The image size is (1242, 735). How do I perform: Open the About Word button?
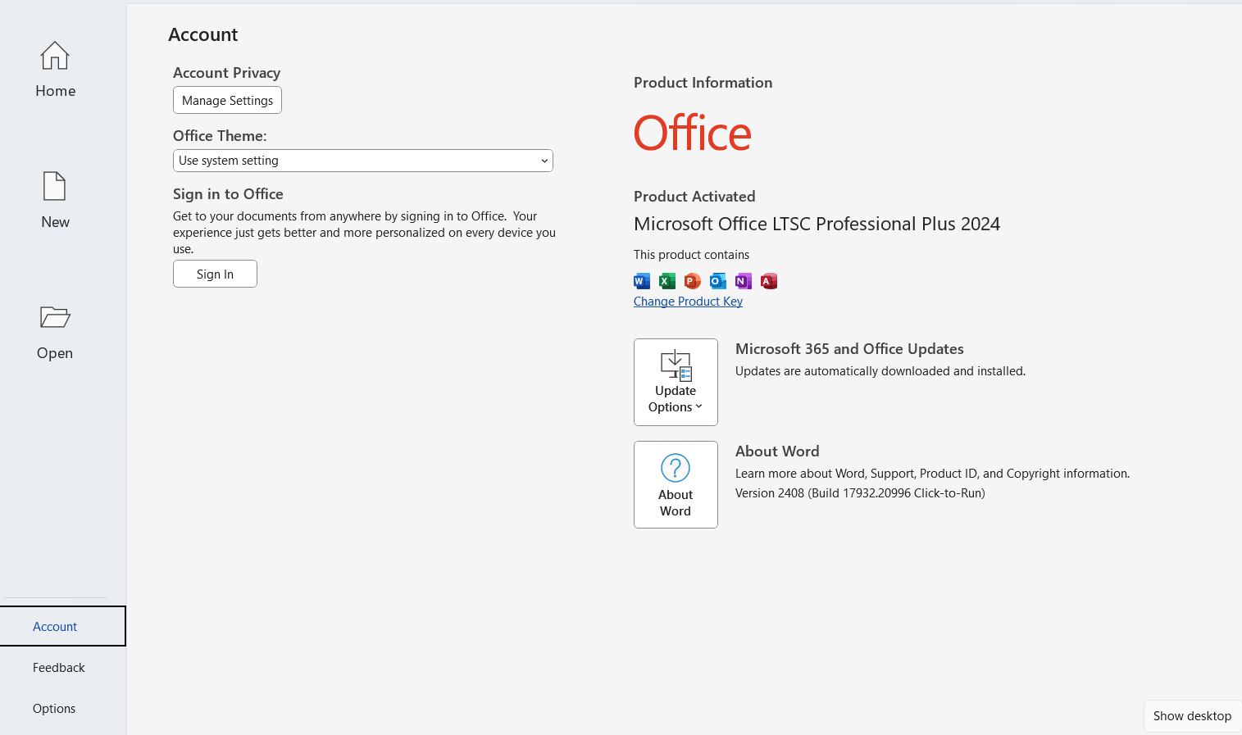[676, 484]
